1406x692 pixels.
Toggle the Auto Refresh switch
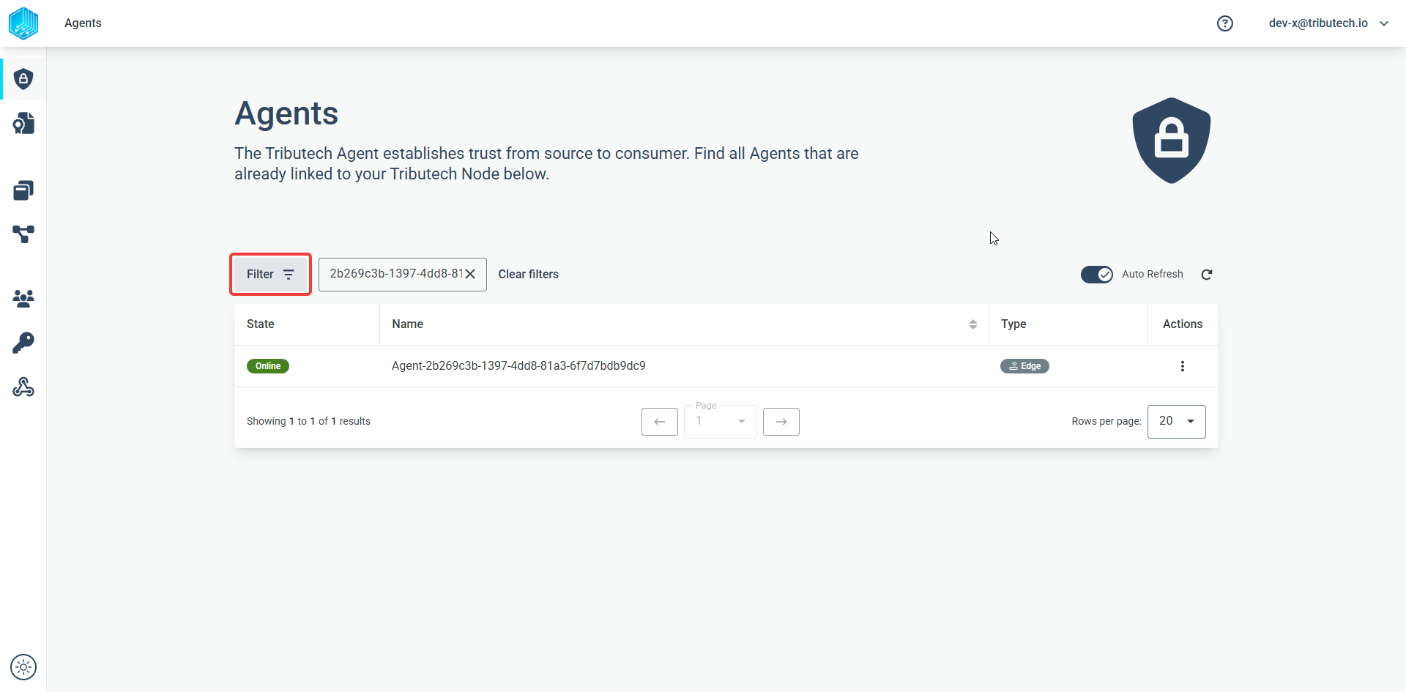tap(1096, 275)
